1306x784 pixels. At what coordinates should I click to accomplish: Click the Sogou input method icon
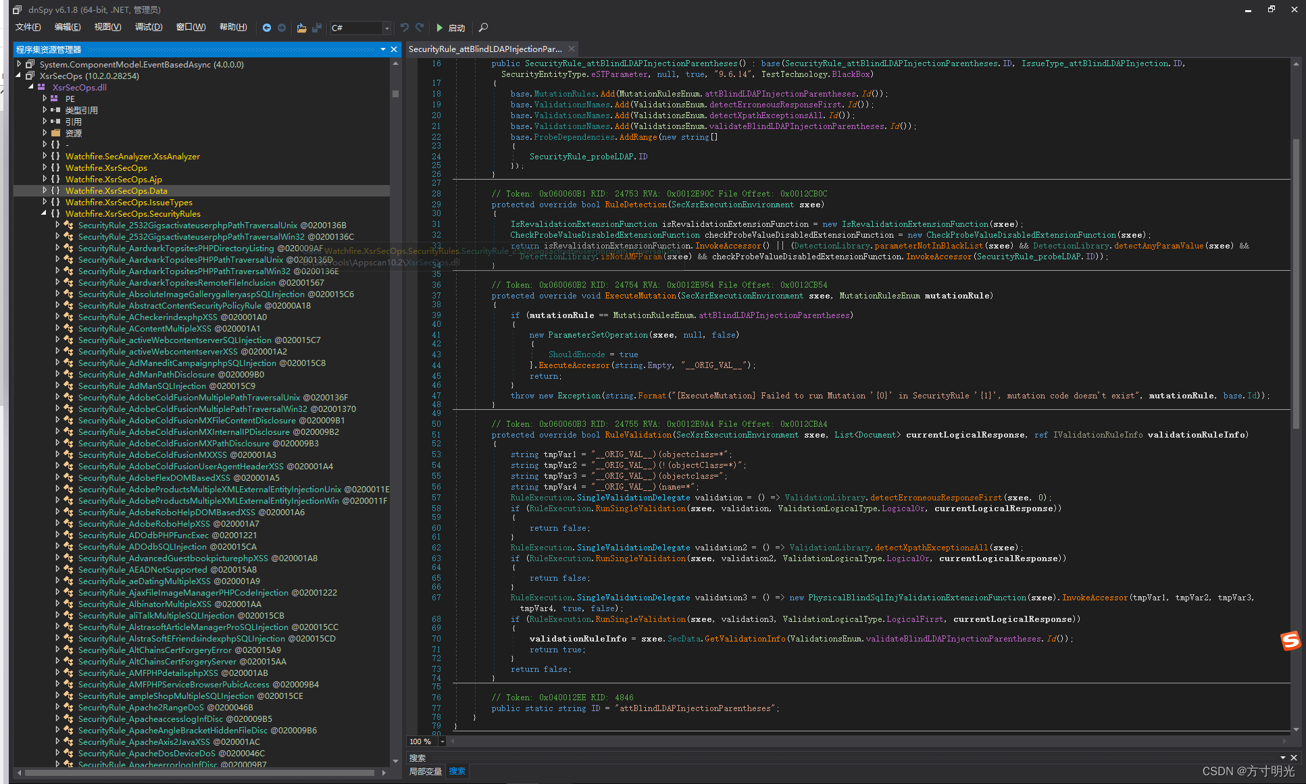(1290, 640)
